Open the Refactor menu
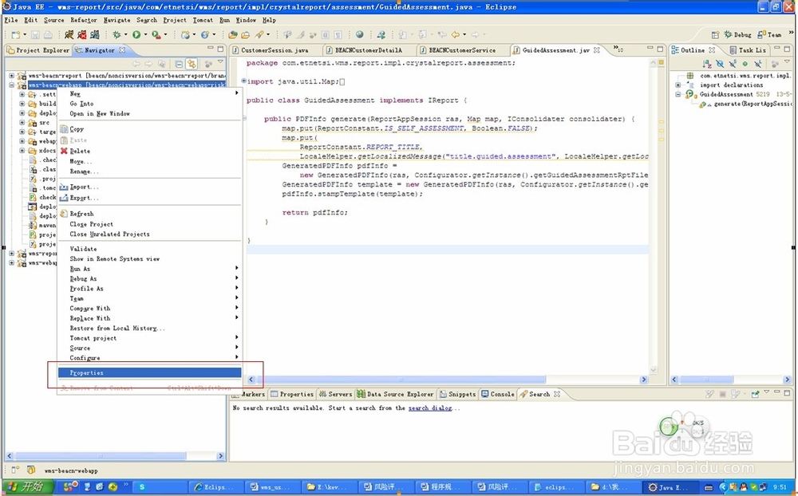This screenshot has width=798, height=496. 84,20
